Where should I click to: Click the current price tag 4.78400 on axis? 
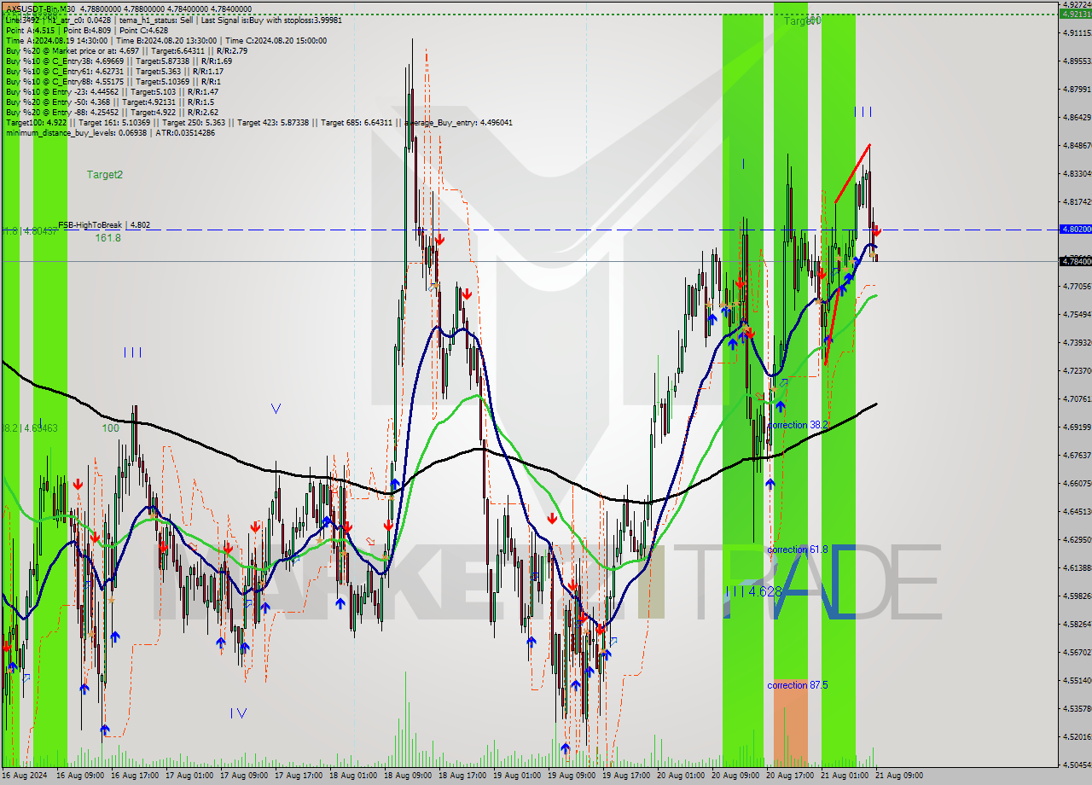coord(1075,261)
